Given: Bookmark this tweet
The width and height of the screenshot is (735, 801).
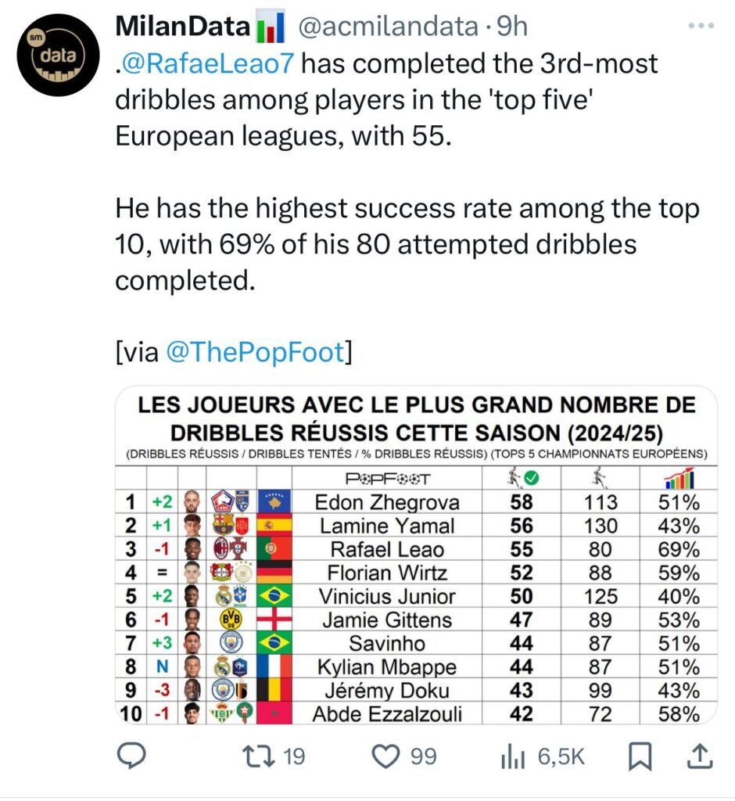Looking at the screenshot, I should [640, 756].
